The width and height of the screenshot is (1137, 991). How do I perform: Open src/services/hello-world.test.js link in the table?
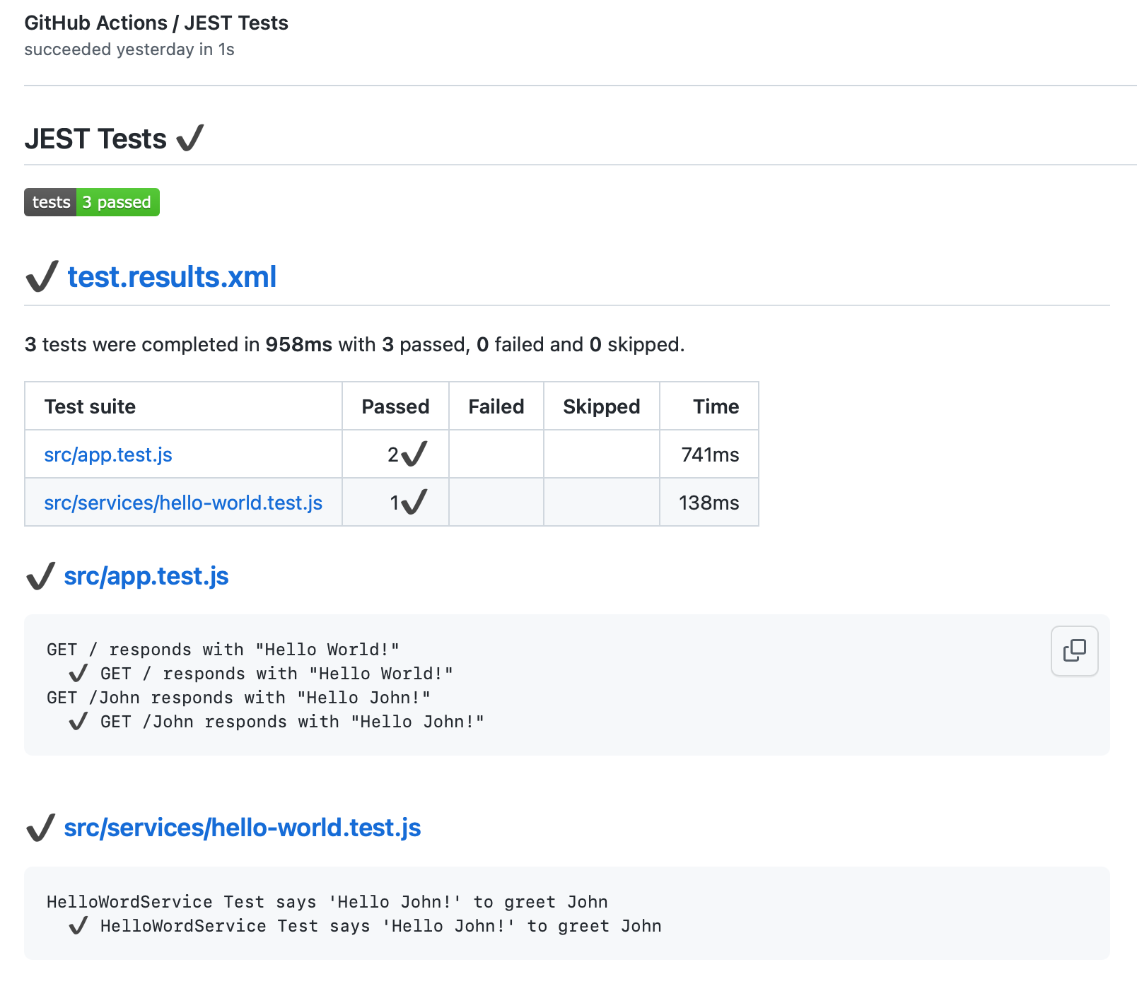tap(183, 503)
